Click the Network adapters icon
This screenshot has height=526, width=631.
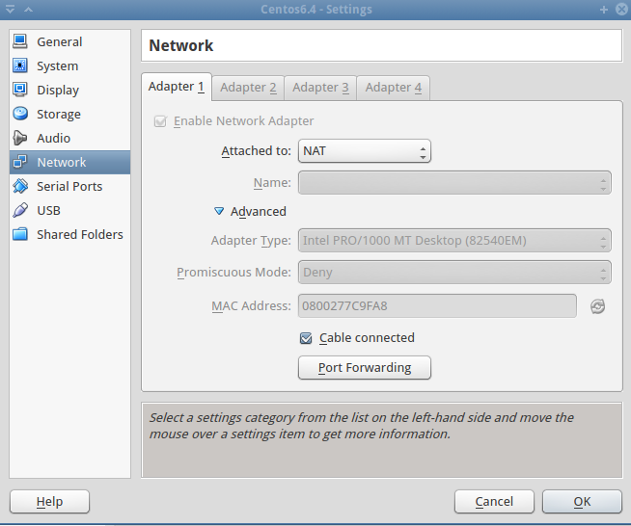coord(19,162)
